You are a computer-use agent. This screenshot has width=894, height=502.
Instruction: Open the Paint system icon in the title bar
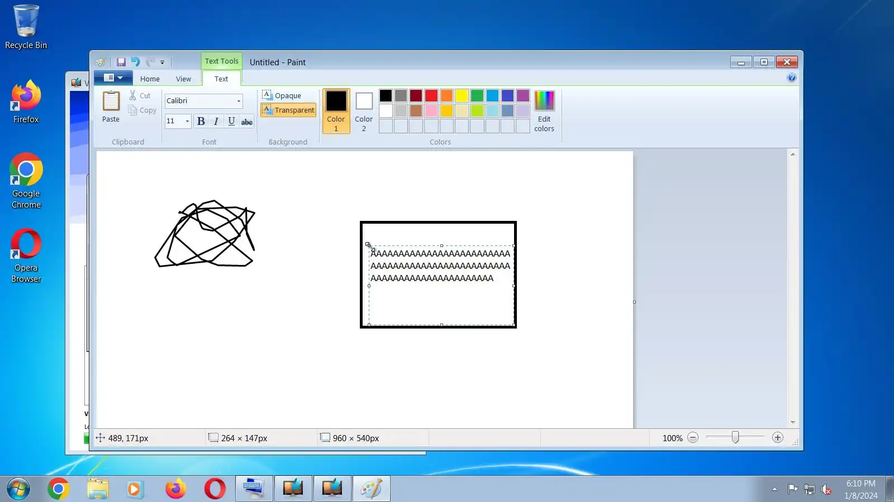tap(101, 62)
